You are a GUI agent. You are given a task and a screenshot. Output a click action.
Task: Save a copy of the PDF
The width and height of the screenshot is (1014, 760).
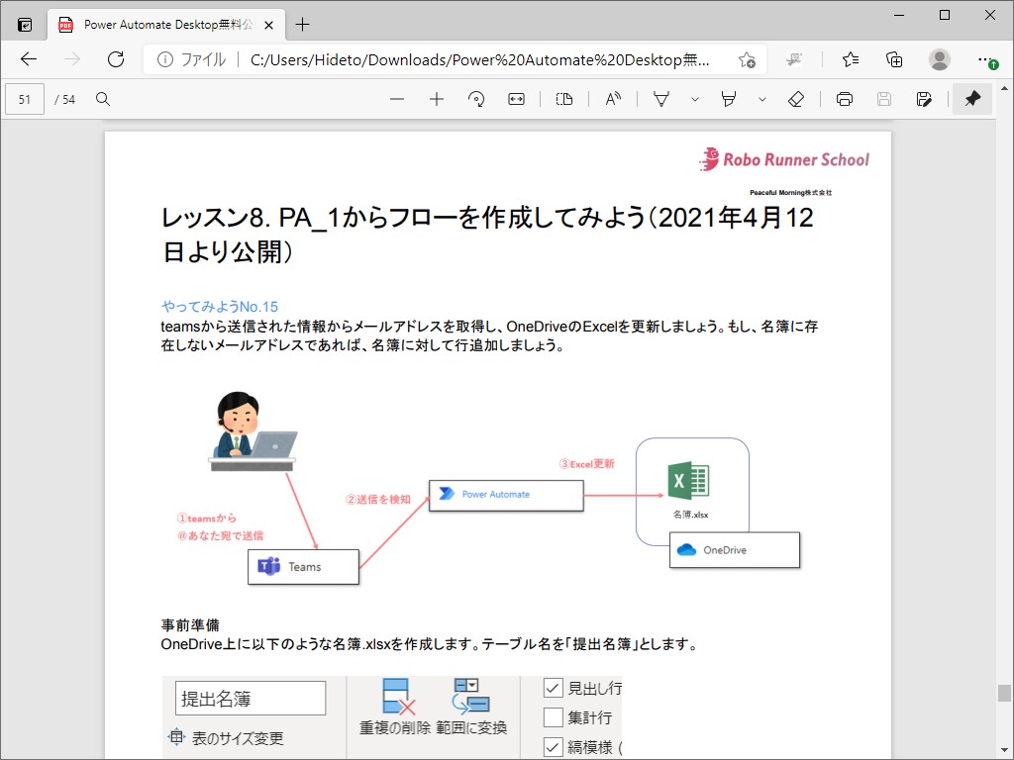point(924,99)
